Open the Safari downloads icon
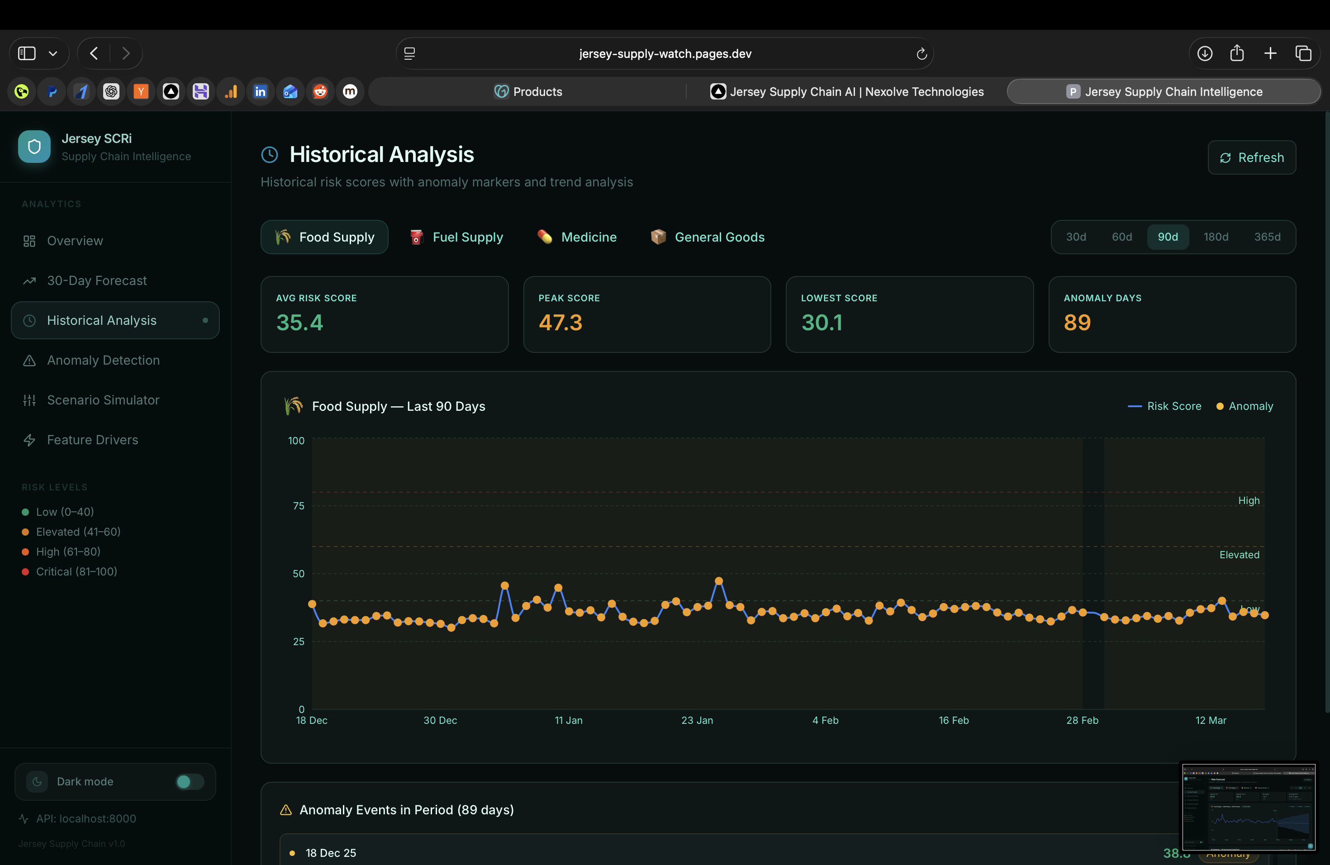Screen dimensions: 1330x865 click(x=1204, y=54)
